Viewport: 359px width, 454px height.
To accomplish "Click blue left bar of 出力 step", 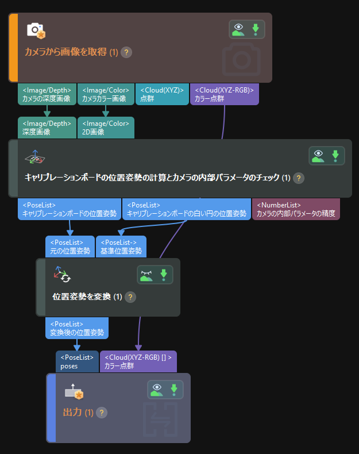I will 52,408.
